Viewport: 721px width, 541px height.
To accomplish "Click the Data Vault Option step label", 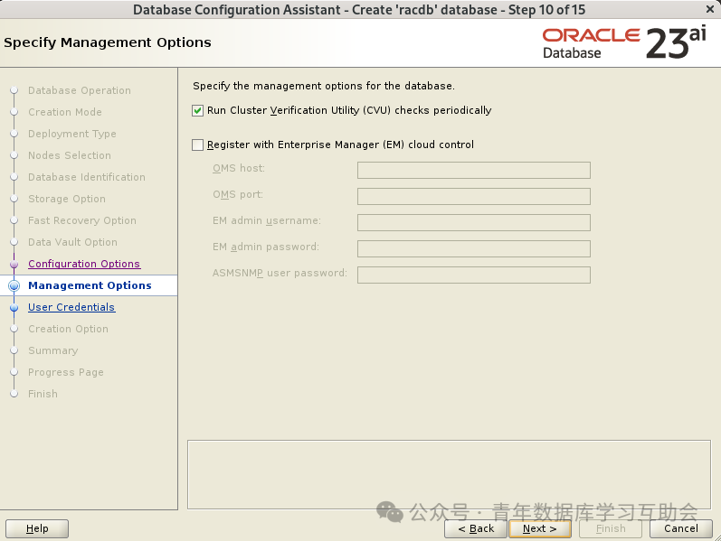I will click(x=72, y=242).
